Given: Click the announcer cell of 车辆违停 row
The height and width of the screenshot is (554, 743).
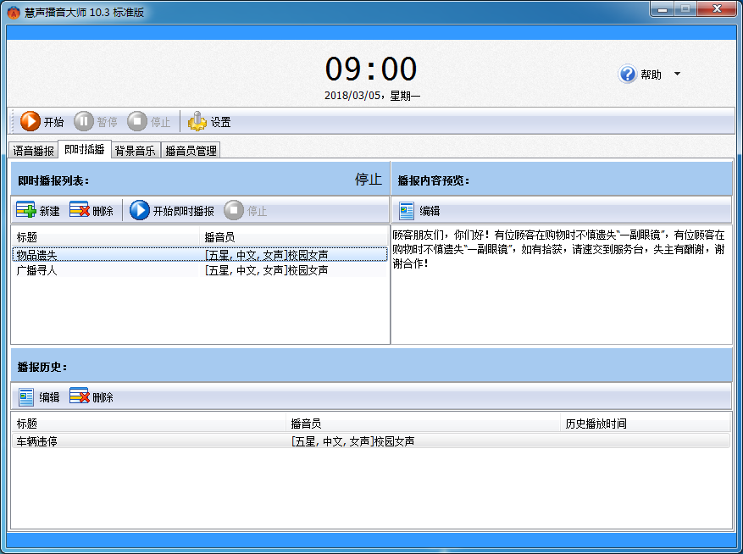Looking at the screenshot, I should point(352,441).
